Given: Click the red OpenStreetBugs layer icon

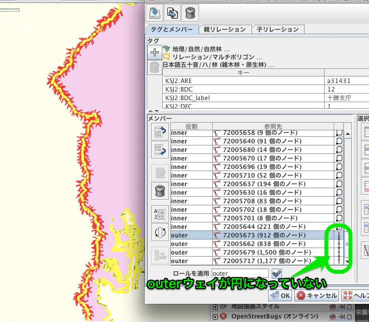Looking at the screenshot, I should [x=223, y=316].
